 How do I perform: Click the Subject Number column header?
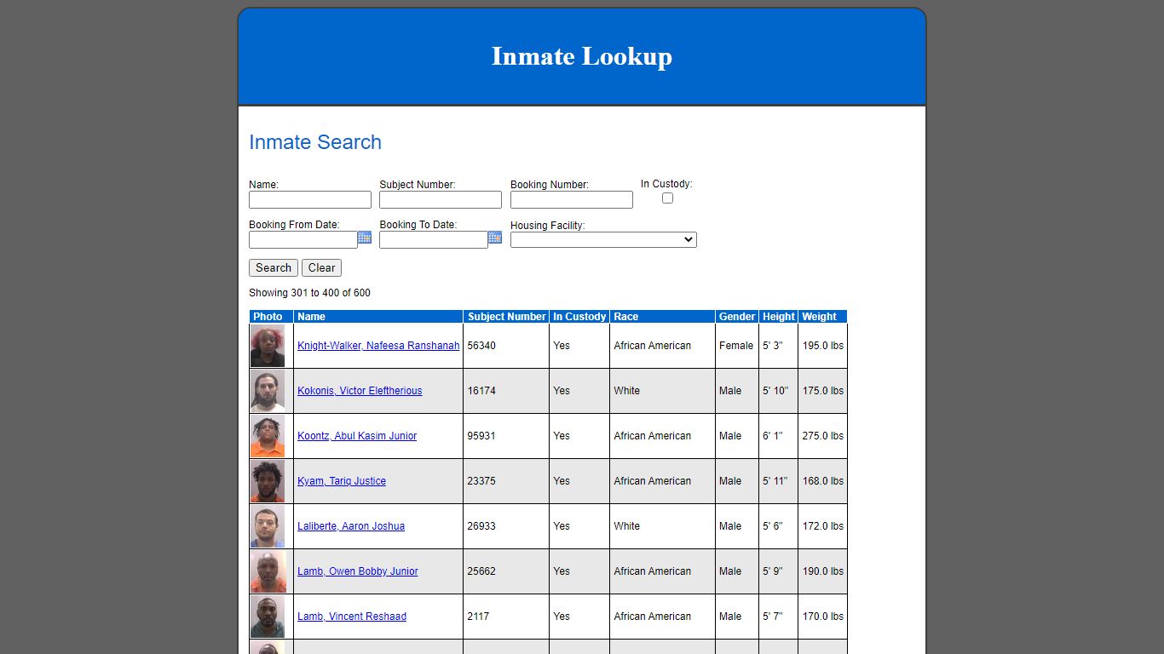click(x=506, y=317)
